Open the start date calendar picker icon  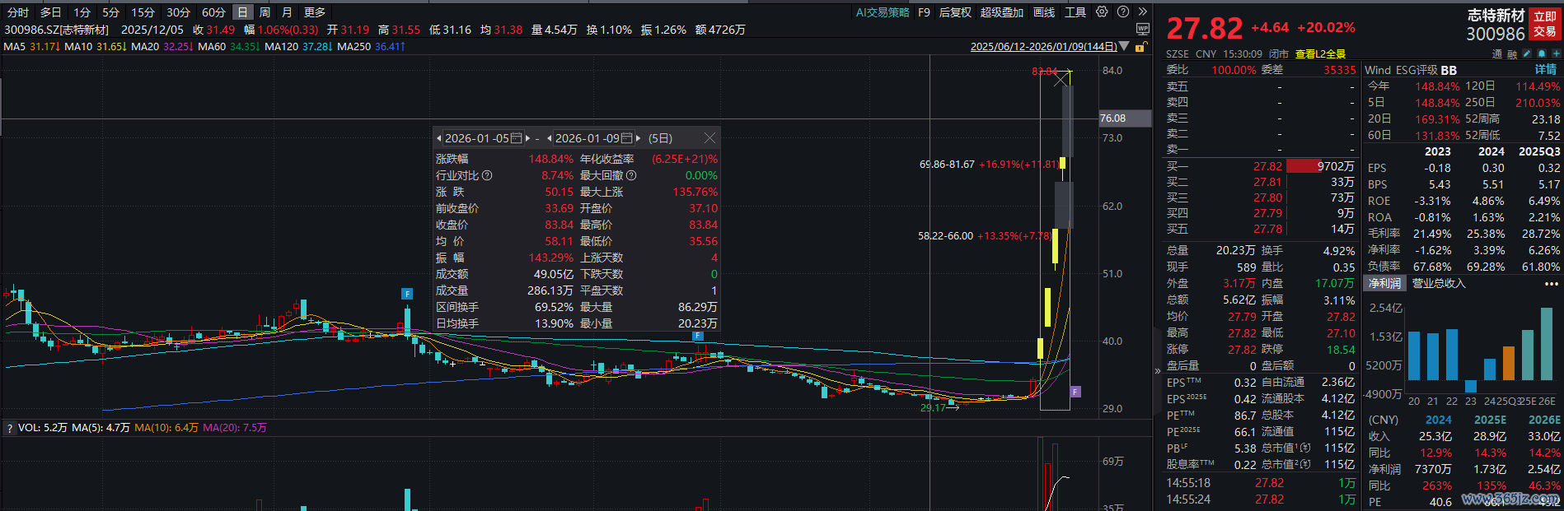point(517,138)
